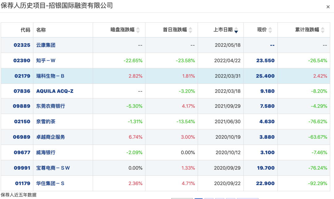Screen dimensions: 334x199
Task: Open stock code 09991
Action: pyautogui.click(x=22, y=168)
